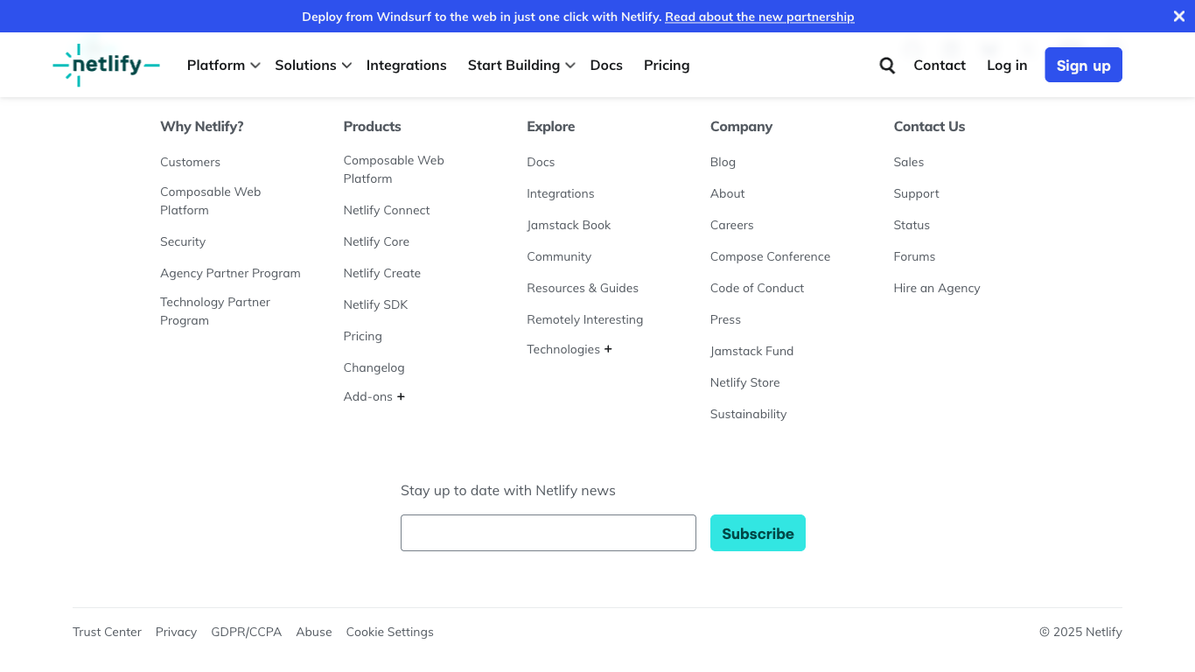Open Code of Conduct link

point(757,288)
